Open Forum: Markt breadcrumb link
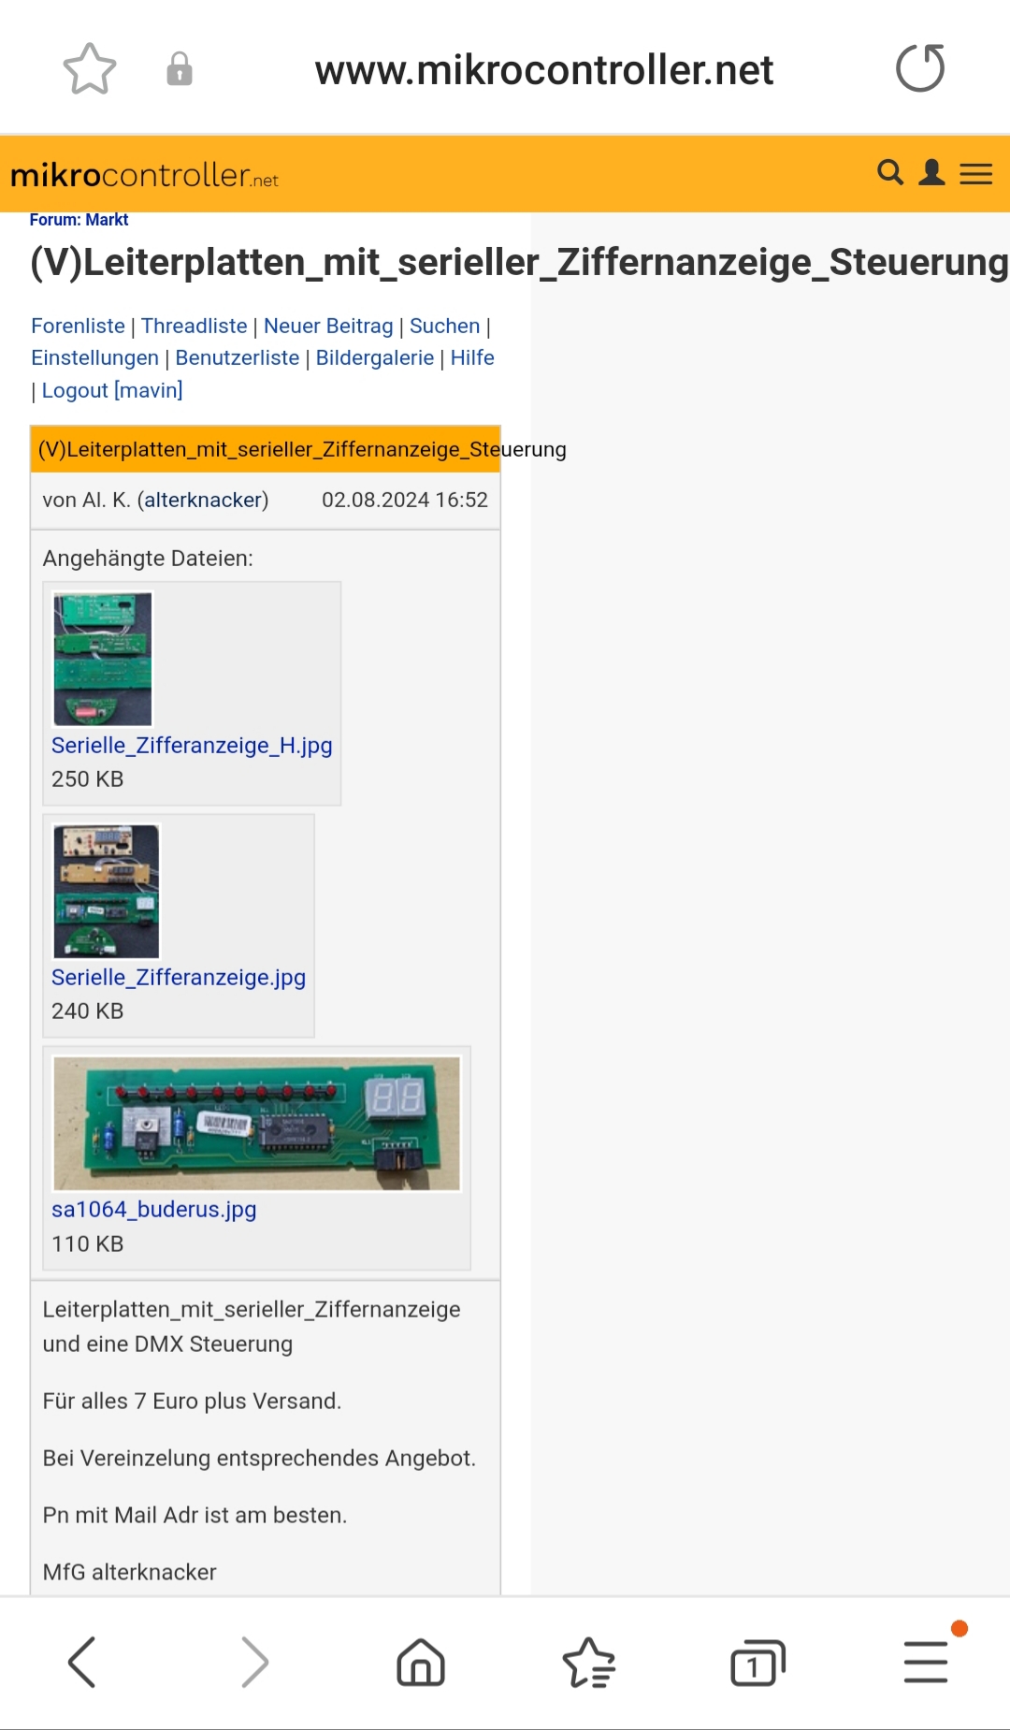1010x1730 pixels. pyautogui.click(x=79, y=220)
